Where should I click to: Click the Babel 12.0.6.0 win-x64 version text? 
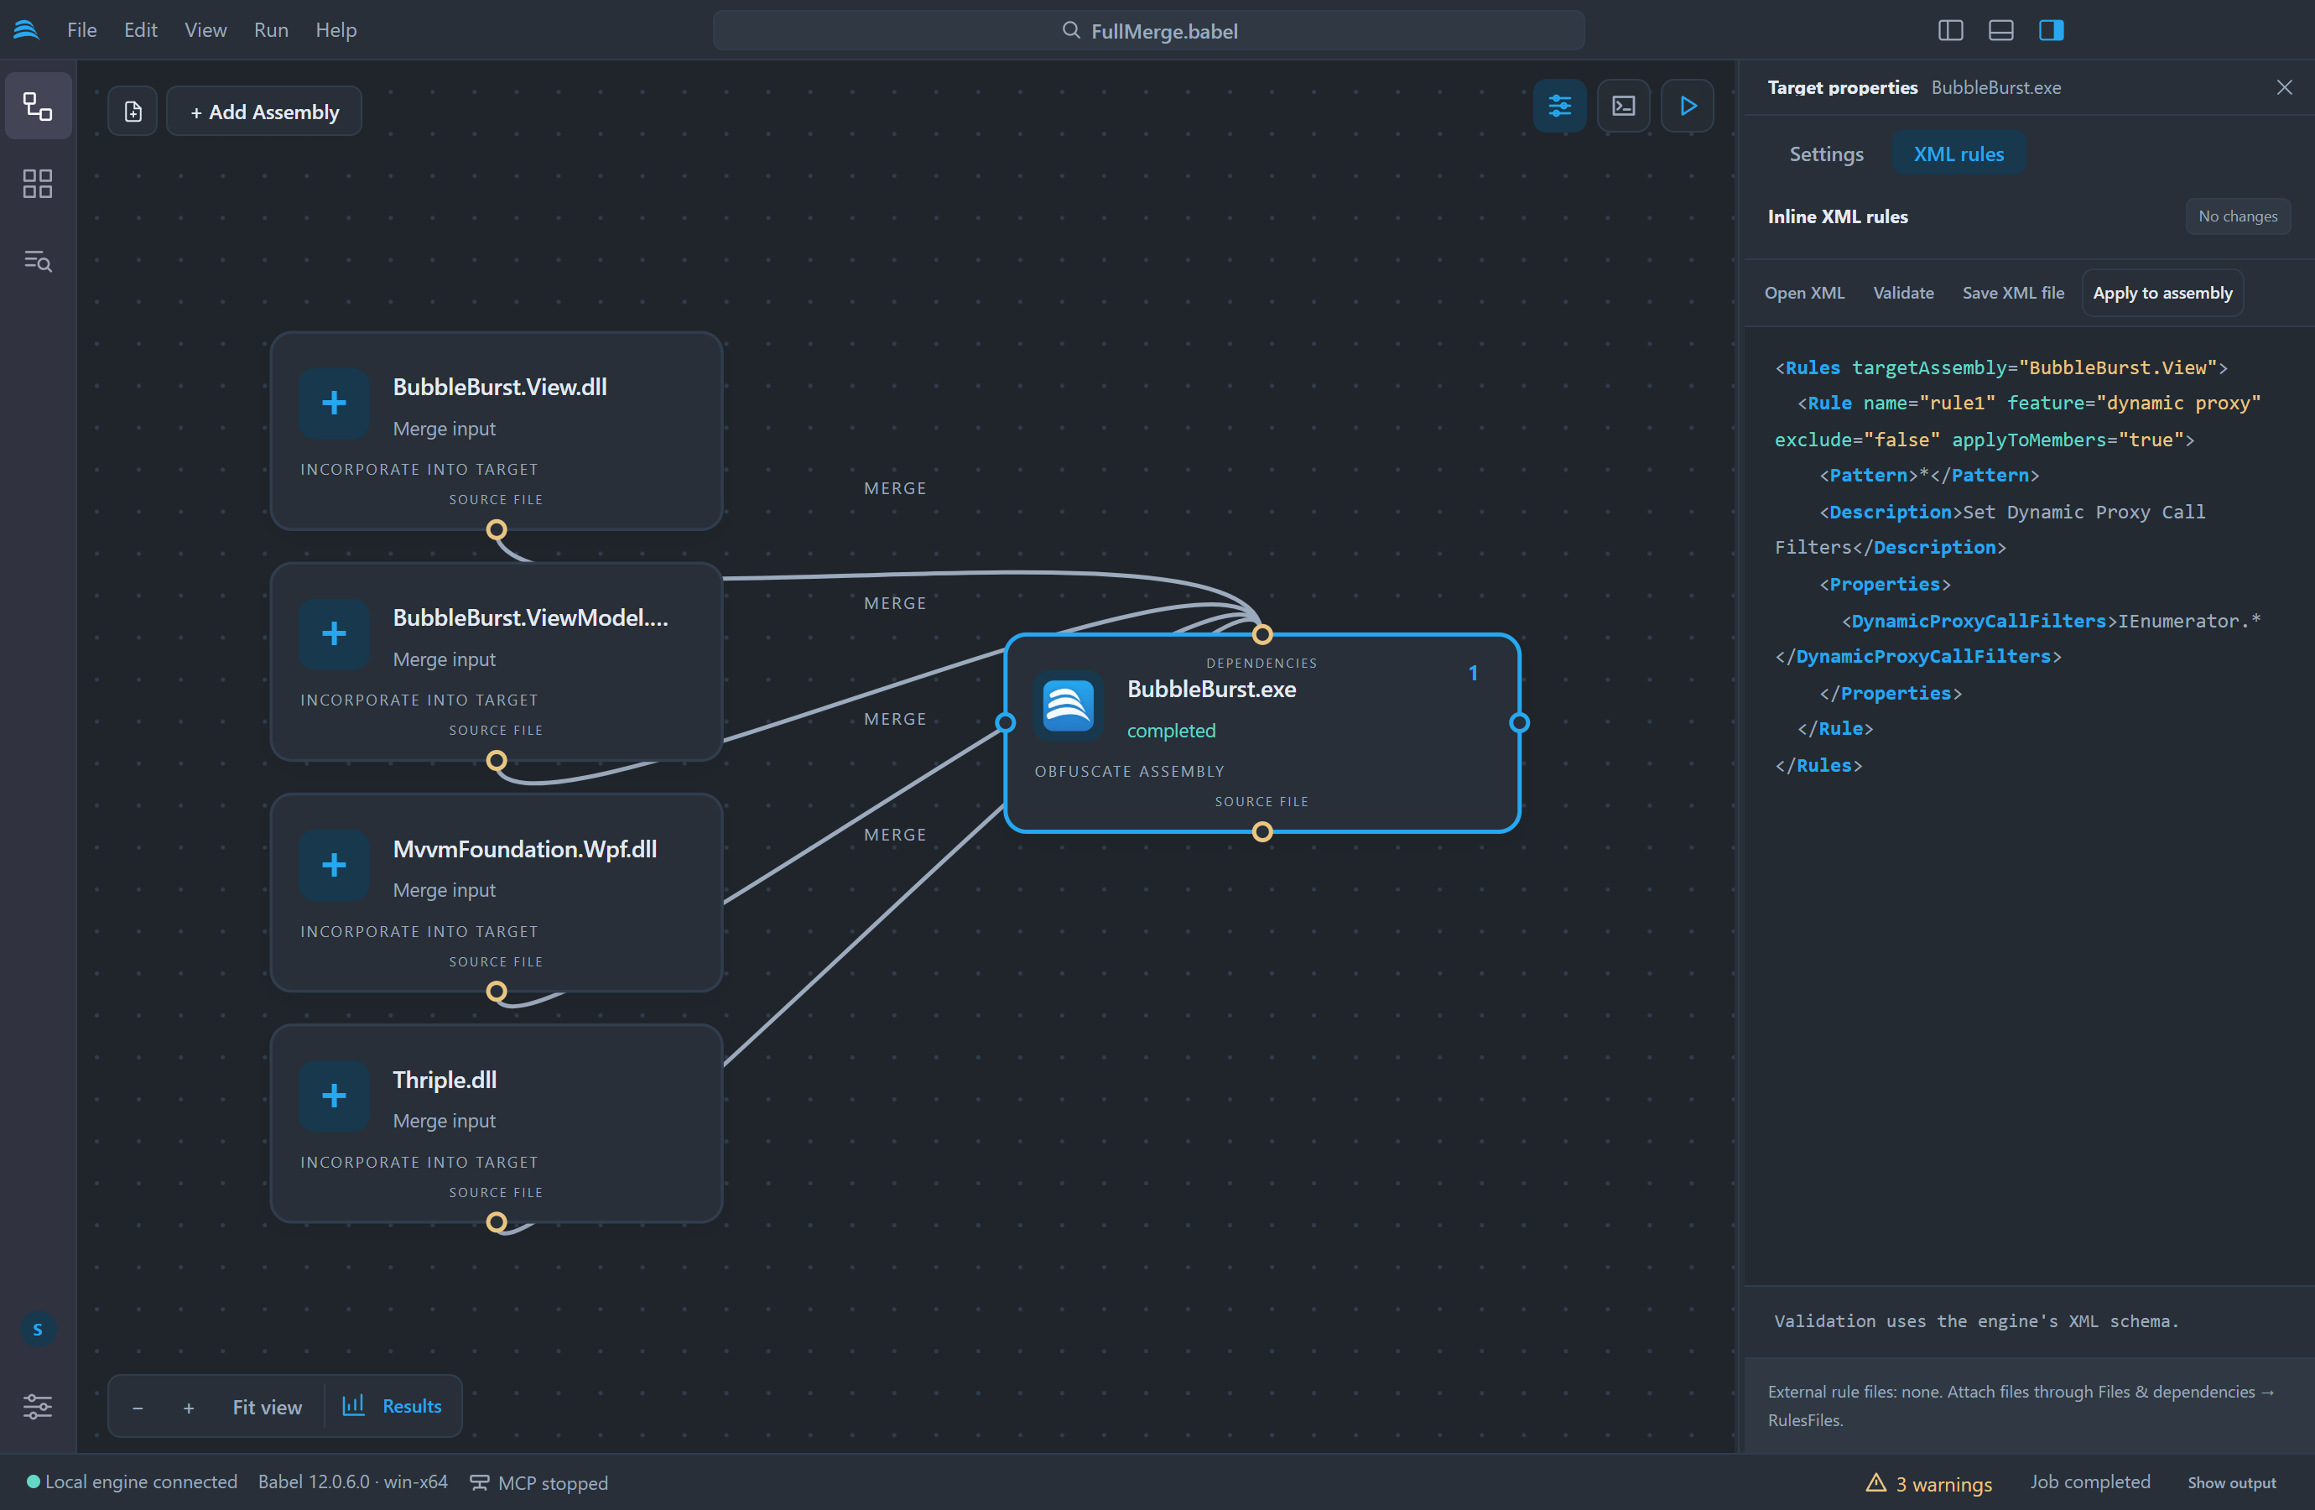point(353,1481)
